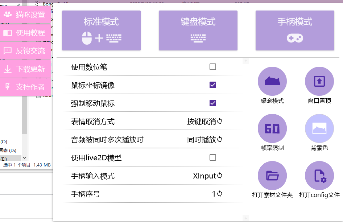Enable the 使用数位笔 checkbox
Viewport: 343px width, 222px height.
pyautogui.click(x=212, y=67)
